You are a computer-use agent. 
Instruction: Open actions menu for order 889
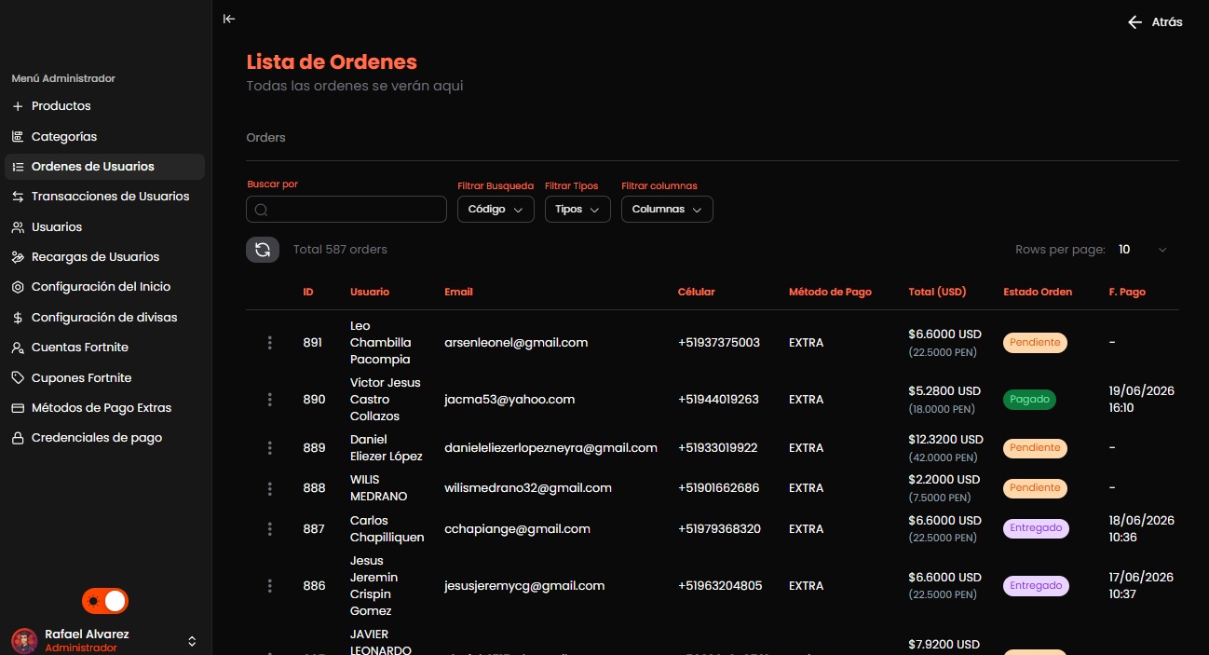coord(270,448)
